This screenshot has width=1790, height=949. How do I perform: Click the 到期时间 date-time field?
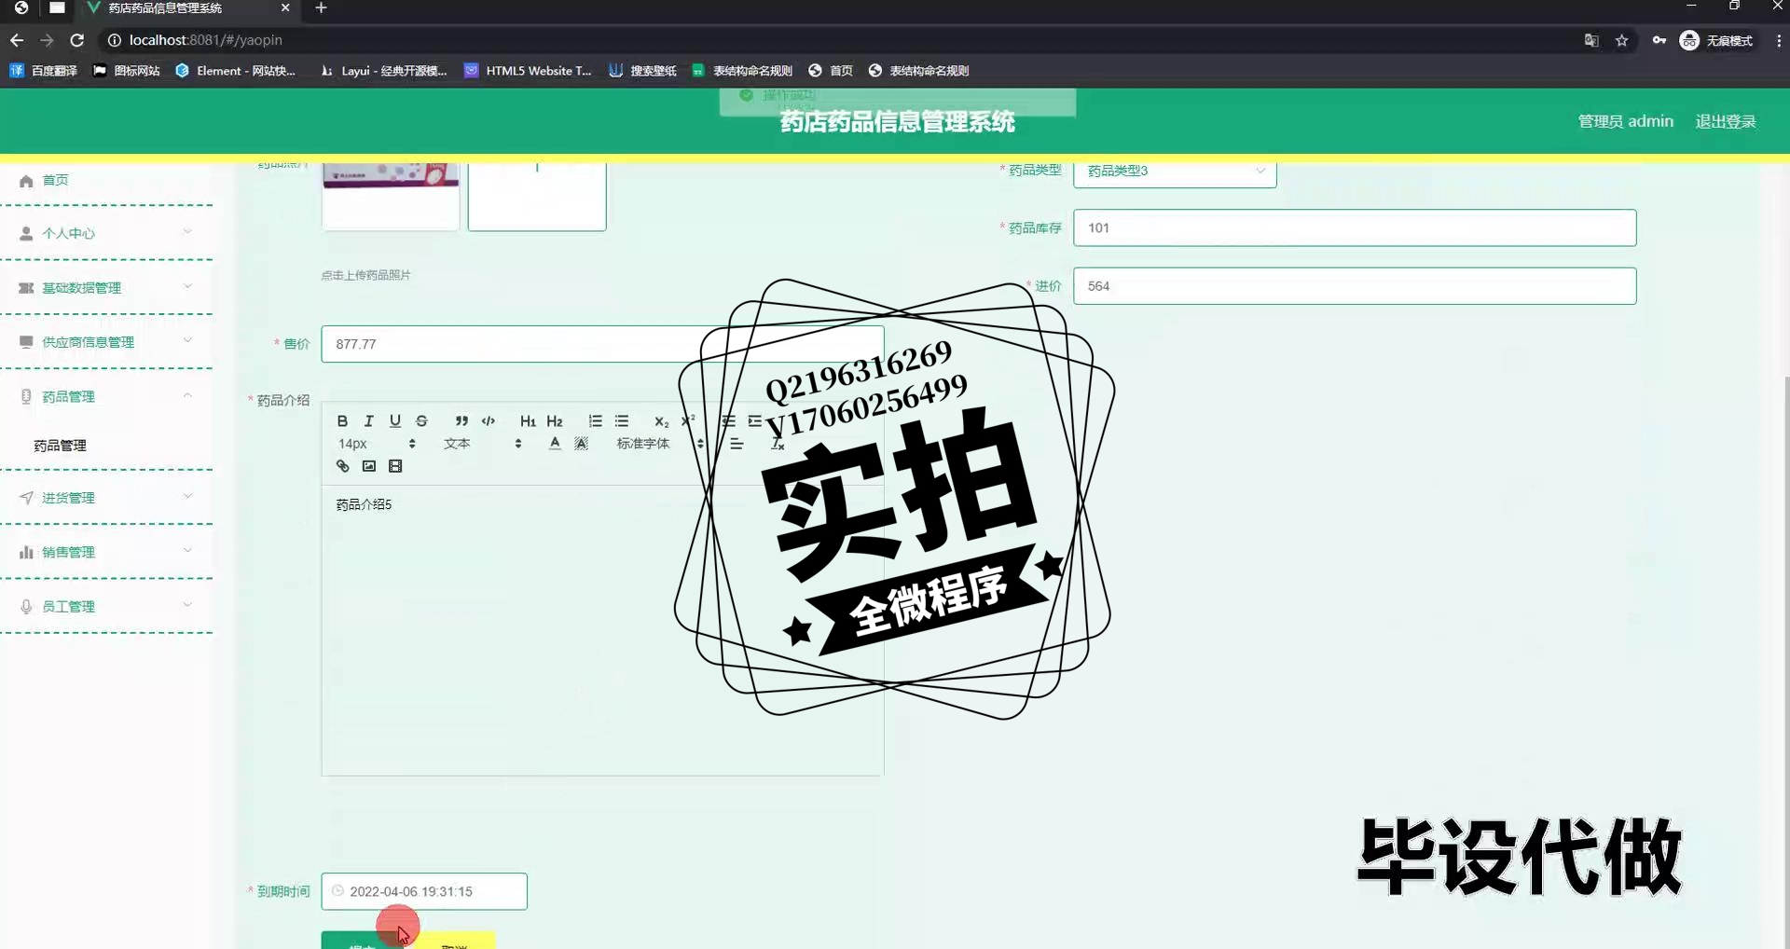click(x=424, y=891)
